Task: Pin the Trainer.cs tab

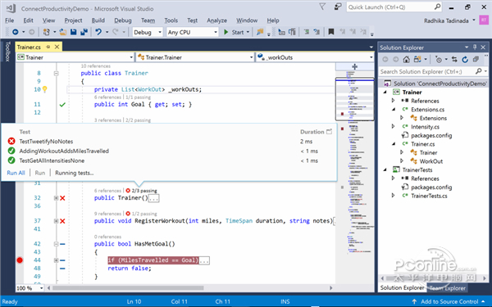Action: pyautogui.click(x=48, y=47)
